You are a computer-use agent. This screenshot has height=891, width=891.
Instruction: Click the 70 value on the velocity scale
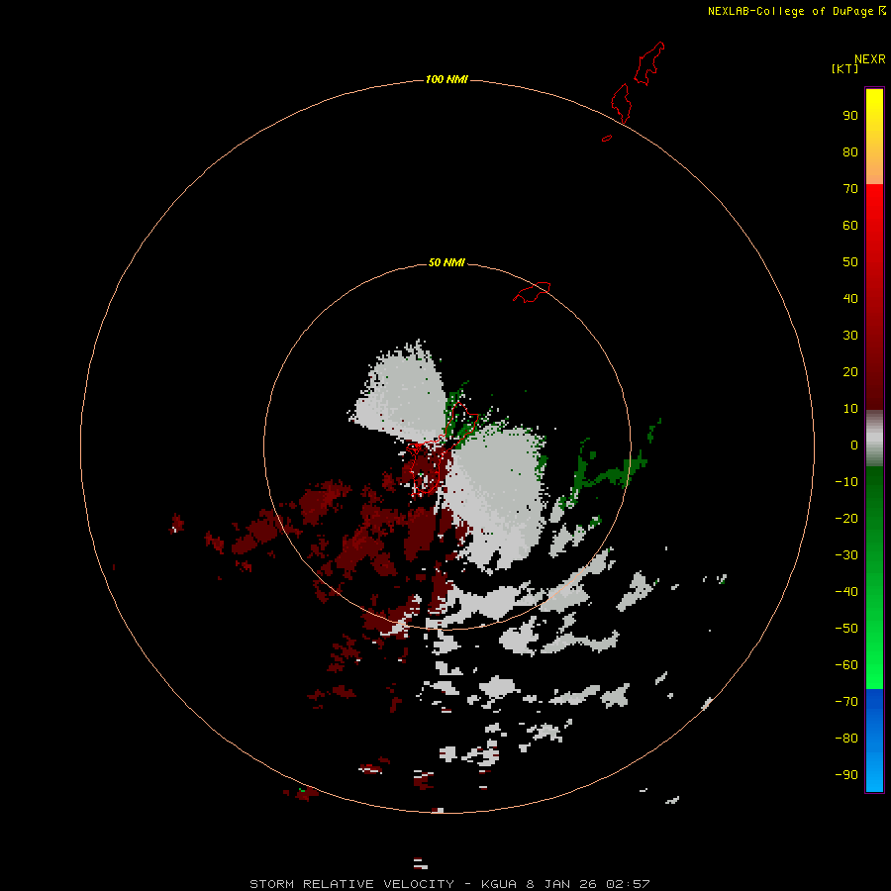pos(850,189)
